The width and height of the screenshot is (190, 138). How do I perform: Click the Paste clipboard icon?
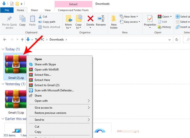pos(32,19)
